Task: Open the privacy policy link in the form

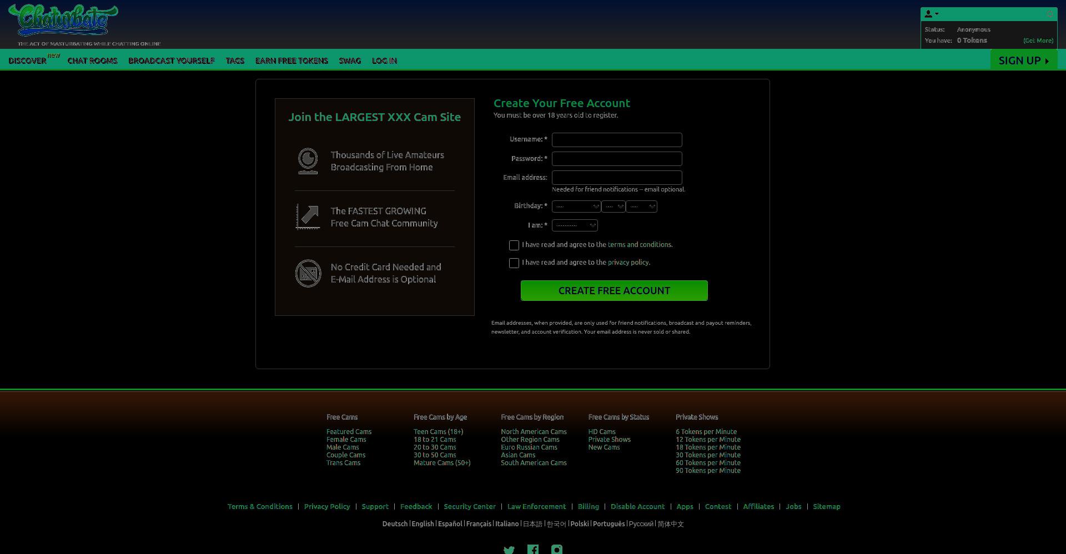Action: click(x=628, y=263)
